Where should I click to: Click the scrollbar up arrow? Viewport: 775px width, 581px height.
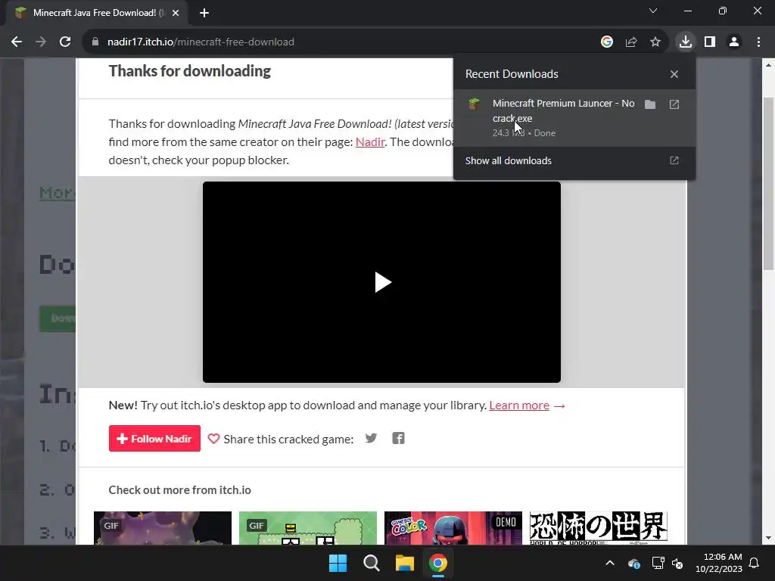pos(769,65)
